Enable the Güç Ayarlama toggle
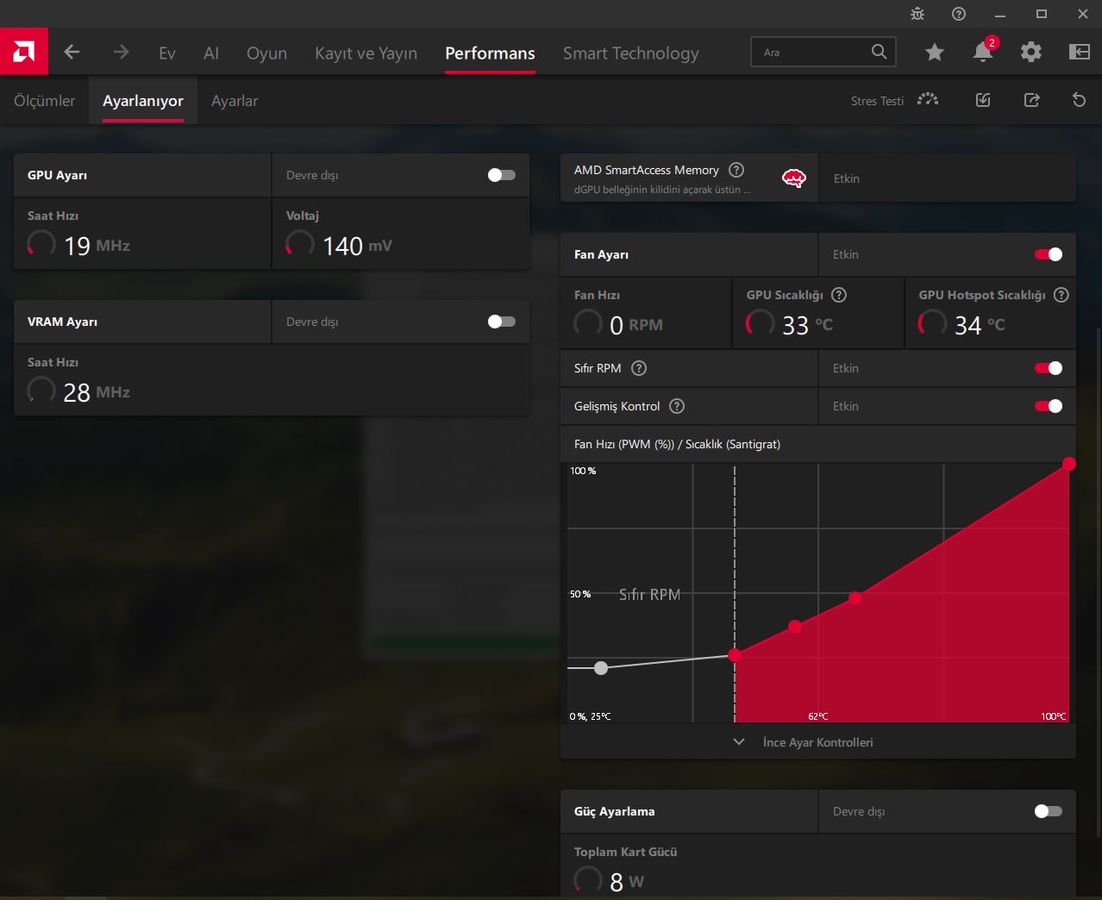 point(1049,811)
